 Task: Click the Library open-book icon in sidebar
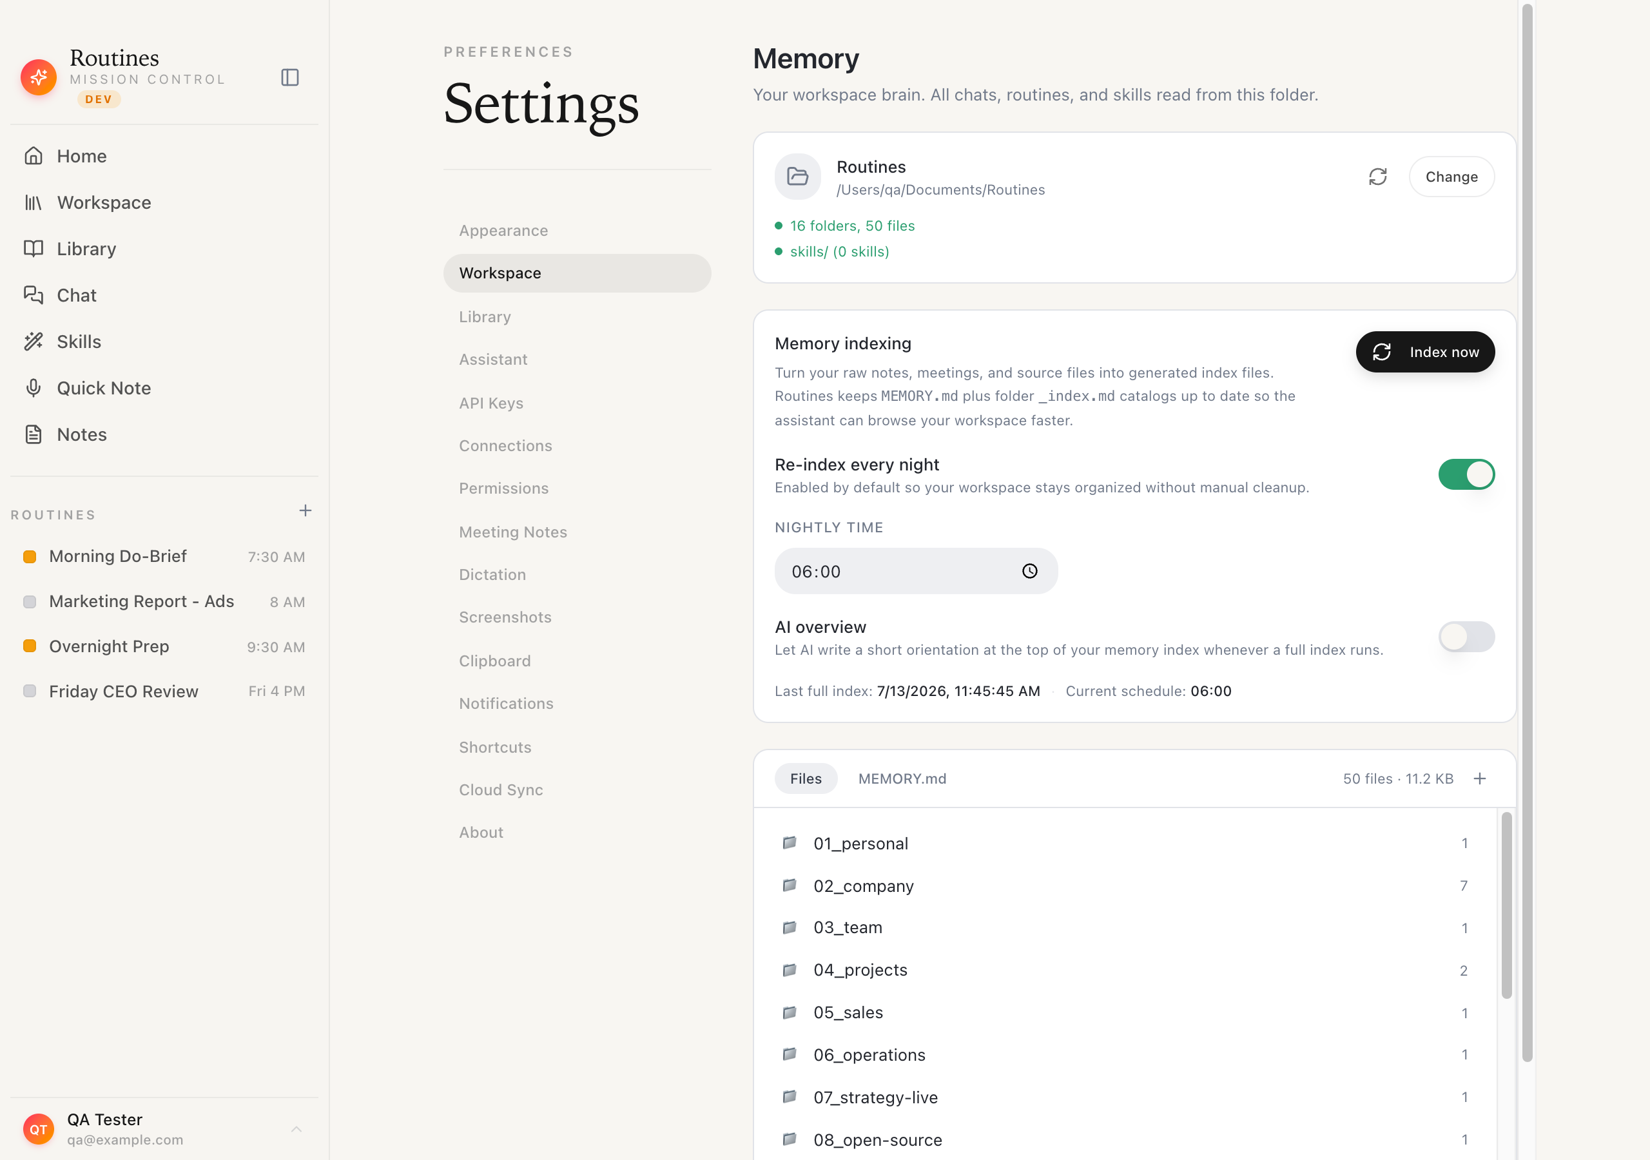point(33,249)
